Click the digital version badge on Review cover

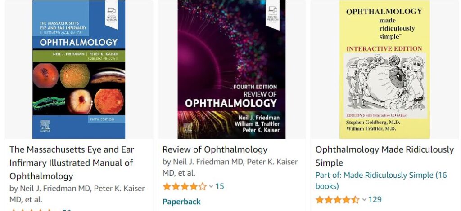coord(272,14)
